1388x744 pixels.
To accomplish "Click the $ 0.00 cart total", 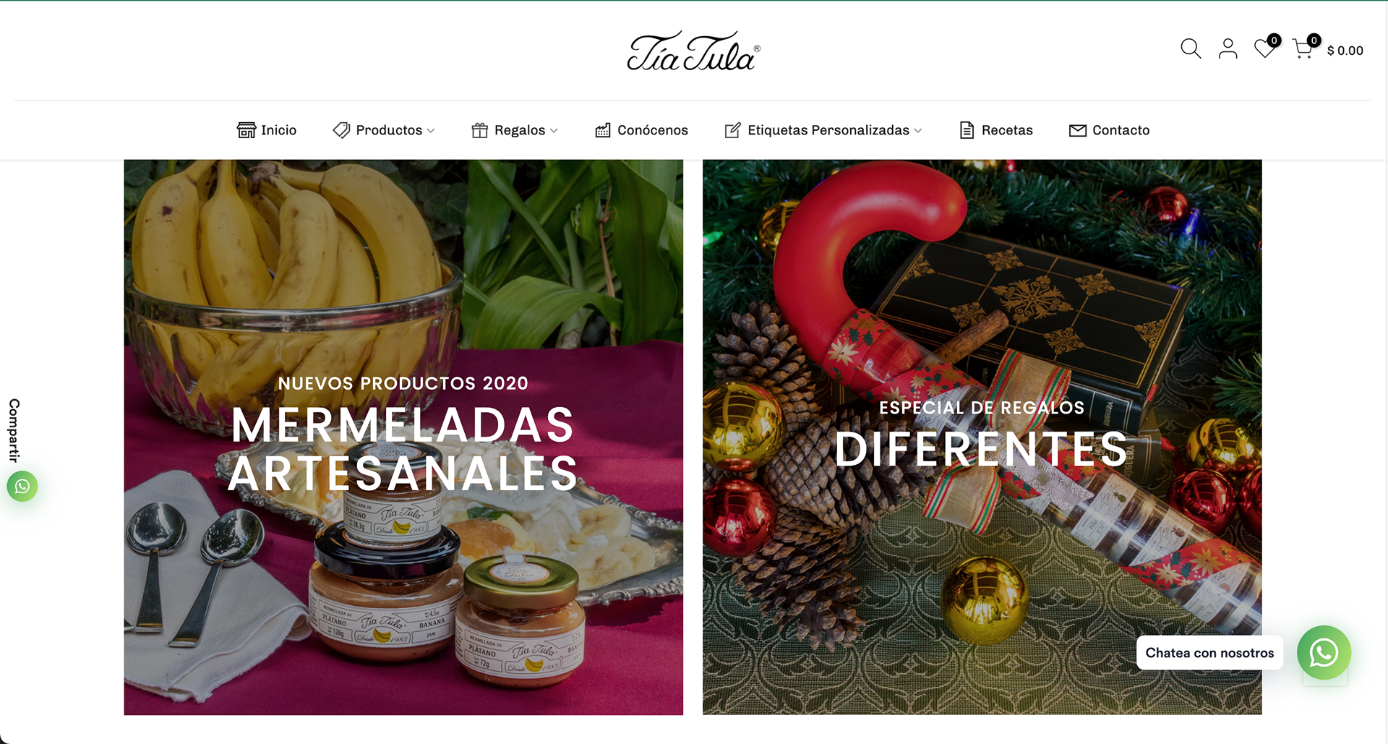I will [x=1345, y=51].
